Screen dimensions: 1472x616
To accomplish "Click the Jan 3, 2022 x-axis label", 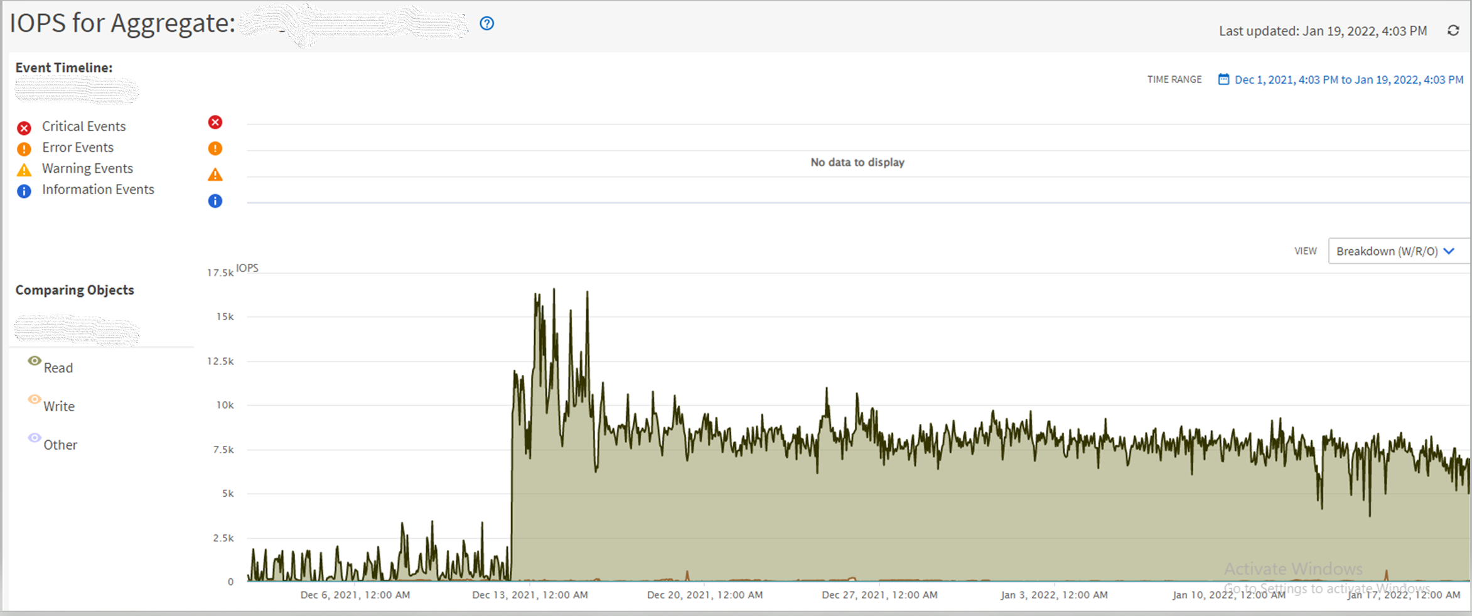I will click(1054, 595).
